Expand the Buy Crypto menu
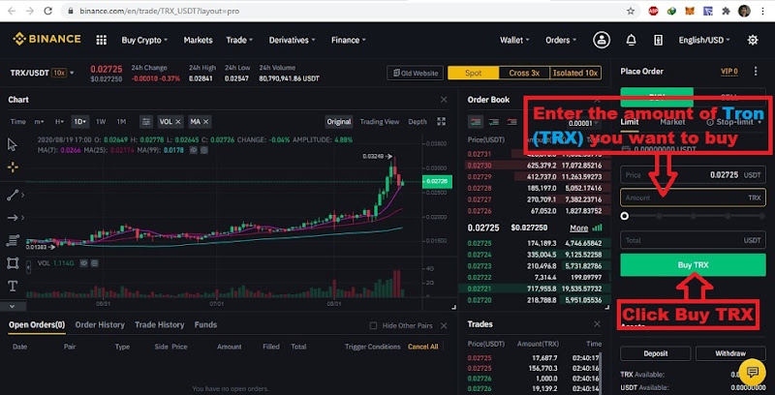Screen dimensions: 775x395 (144, 40)
